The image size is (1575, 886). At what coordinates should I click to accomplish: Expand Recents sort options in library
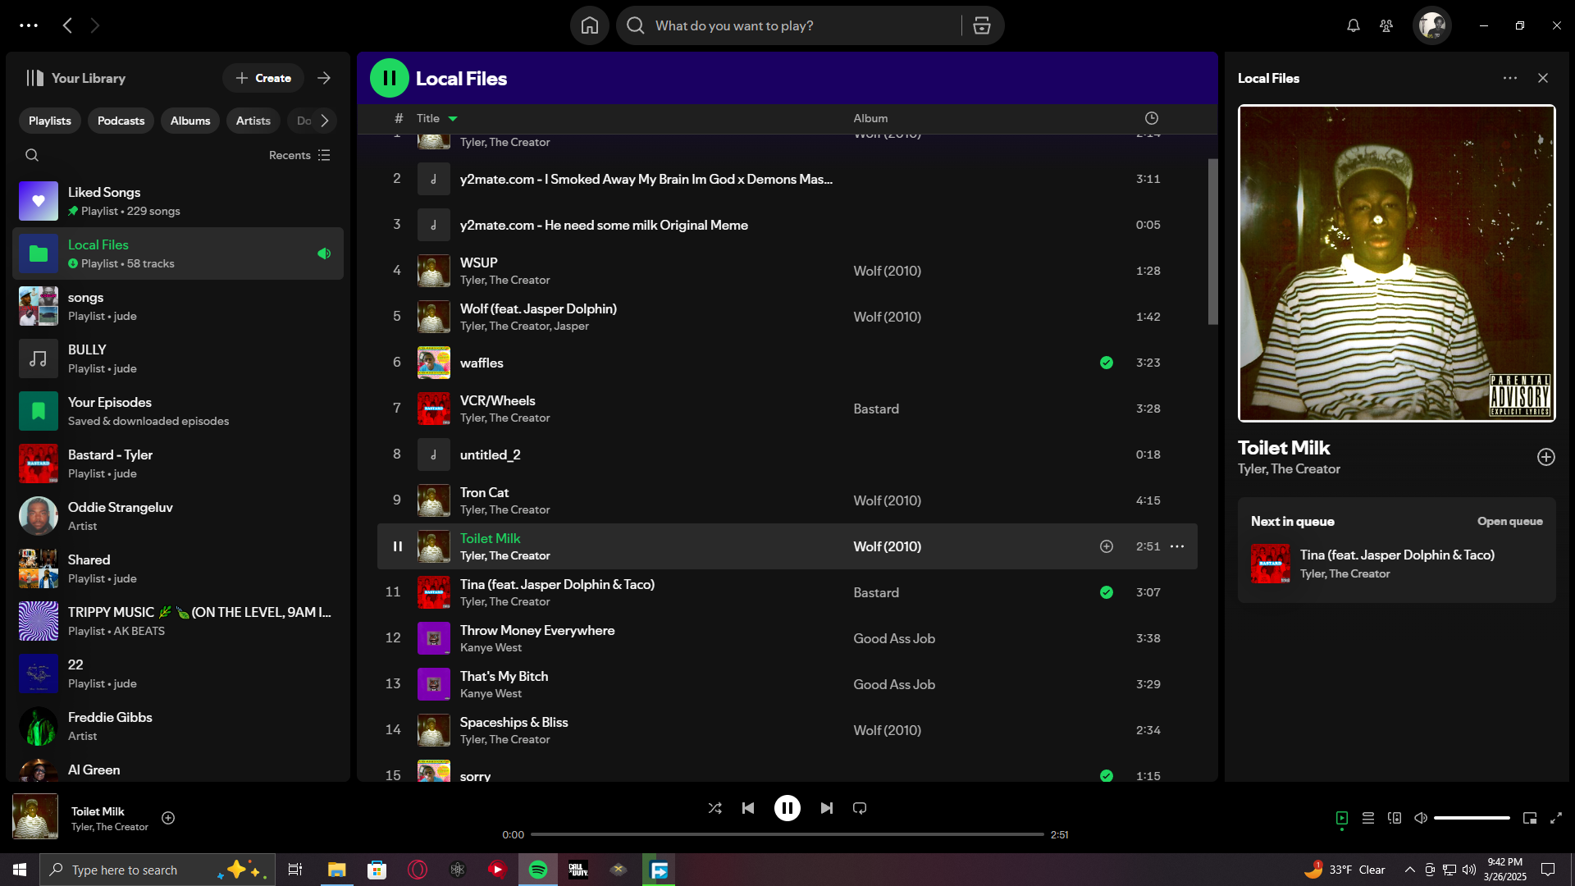pos(299,155)
